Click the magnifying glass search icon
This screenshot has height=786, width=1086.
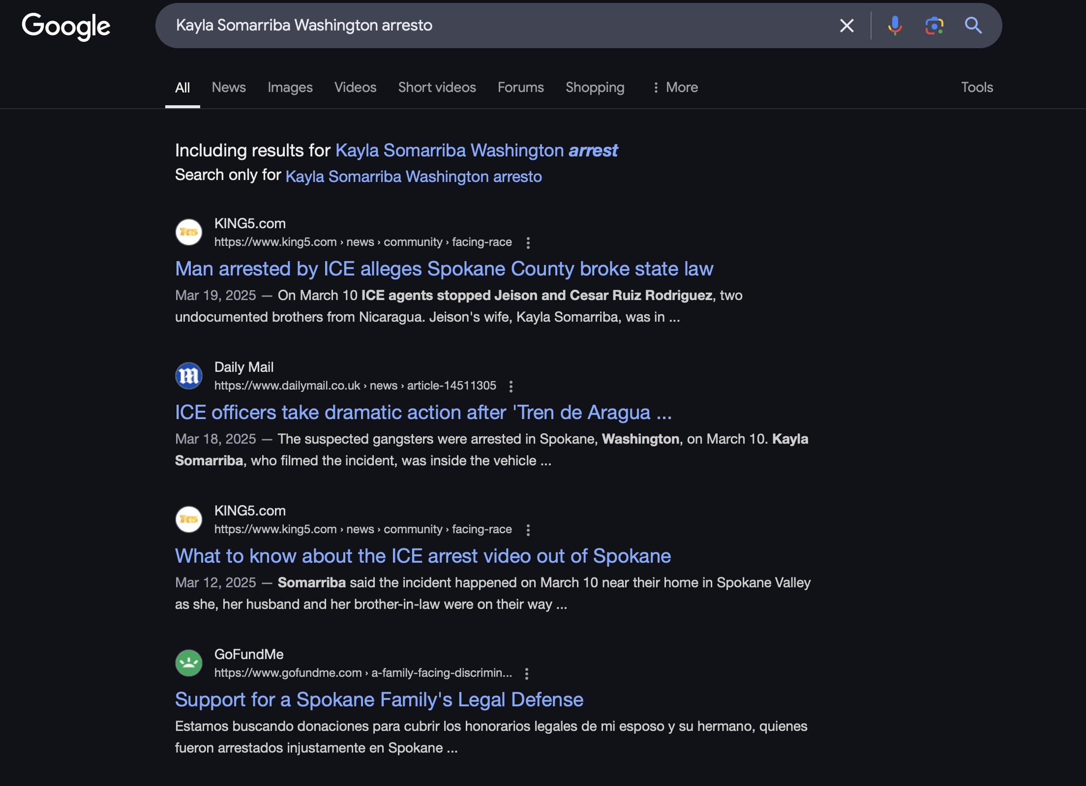973,26
